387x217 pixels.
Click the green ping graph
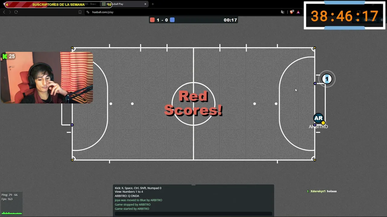click(11, 213)
